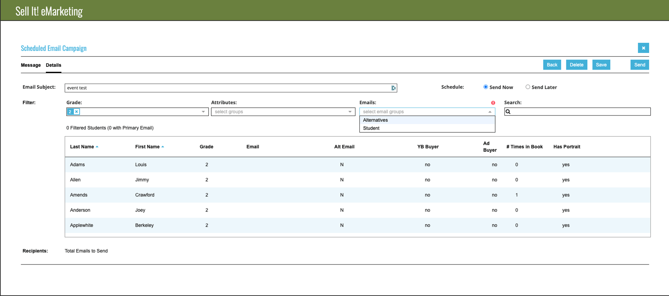
Task: Click the search magnifier icon
Action: (x=508, y=112)
